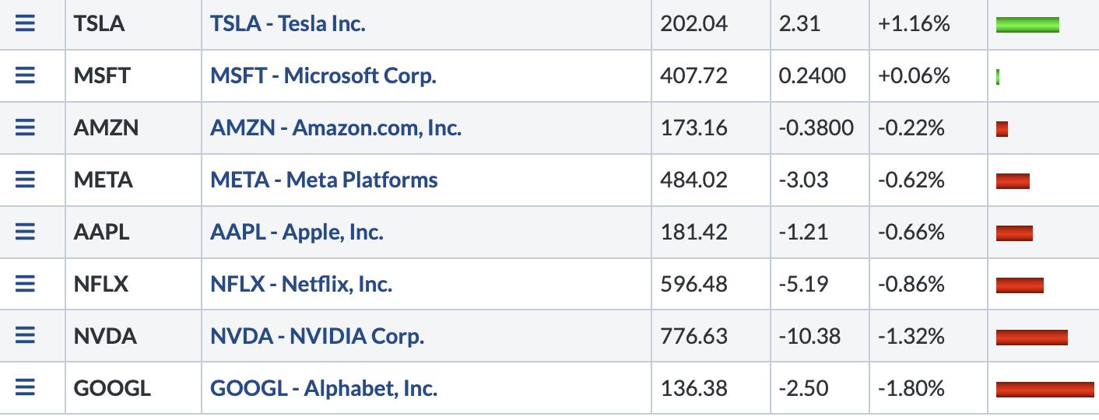
Task: Open the hamburger menu for MSFT row
Action: coord(26,75)
